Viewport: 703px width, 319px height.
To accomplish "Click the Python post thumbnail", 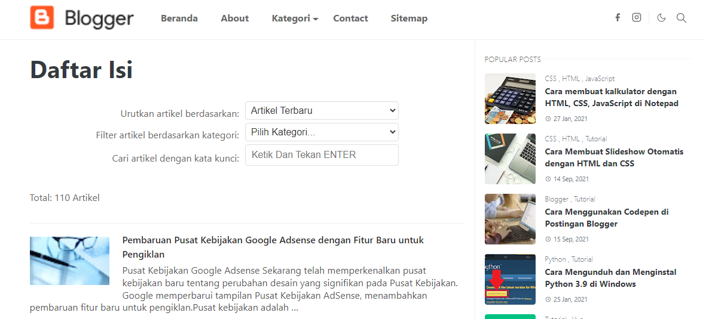I will tap(511, 280).
